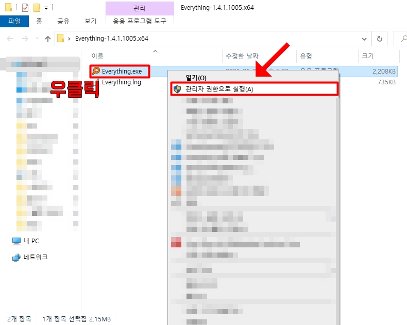Click the 네트워크 network icon
Image resolution: width=407 pixels, height=325 pixels.
(16, 257)
